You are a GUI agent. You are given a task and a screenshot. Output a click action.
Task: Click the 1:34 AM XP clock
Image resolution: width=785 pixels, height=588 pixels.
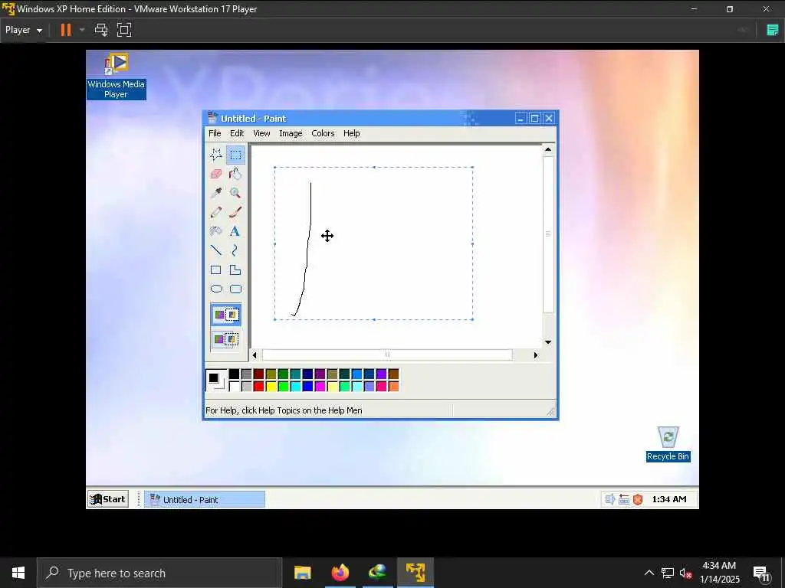pyautogui.click(x=668, y=499)
